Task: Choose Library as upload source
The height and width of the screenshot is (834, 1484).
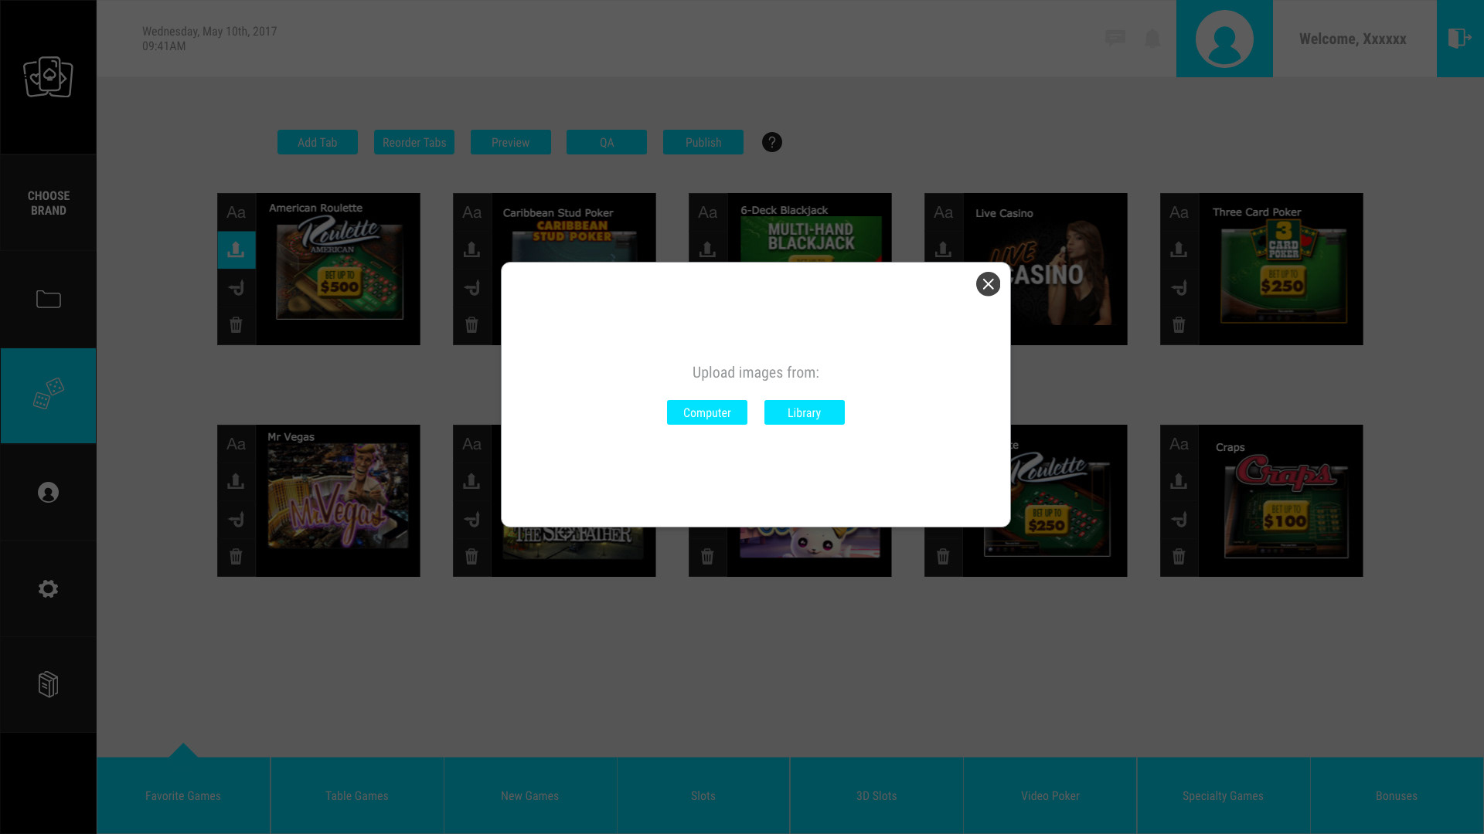Action: tap(805, 412)
